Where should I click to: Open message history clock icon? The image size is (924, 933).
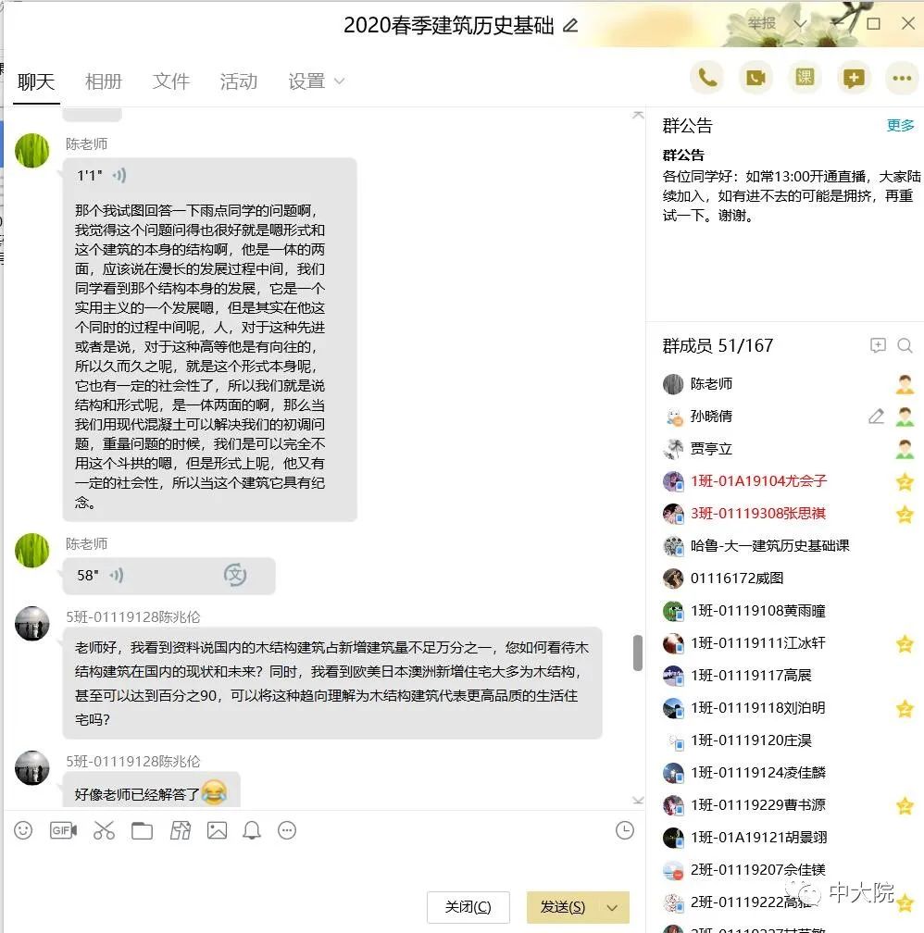(x=625, y=830)
